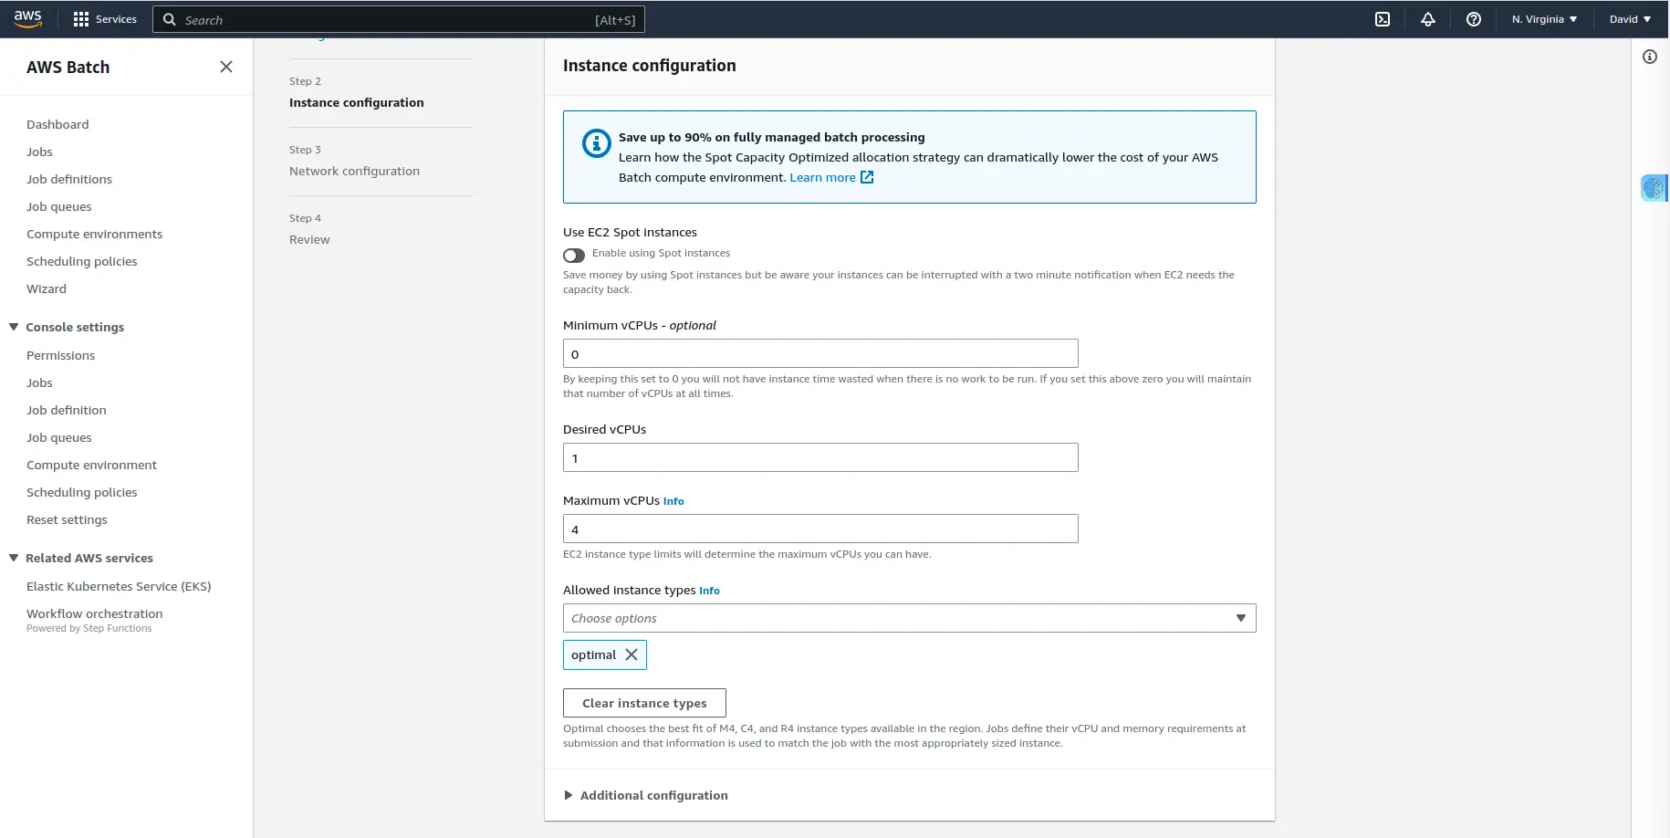Open the N. Virginia region dropdown
The image size is (1670, 838).
[1544, 19]
